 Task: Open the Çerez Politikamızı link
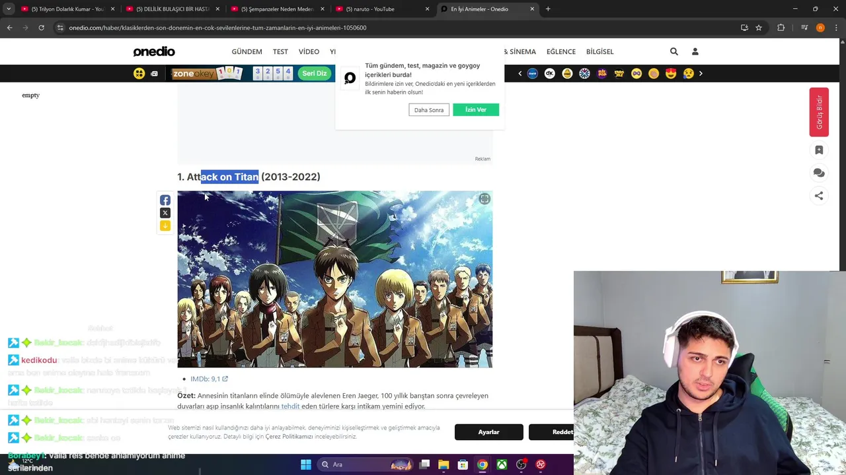coord(289,437)
